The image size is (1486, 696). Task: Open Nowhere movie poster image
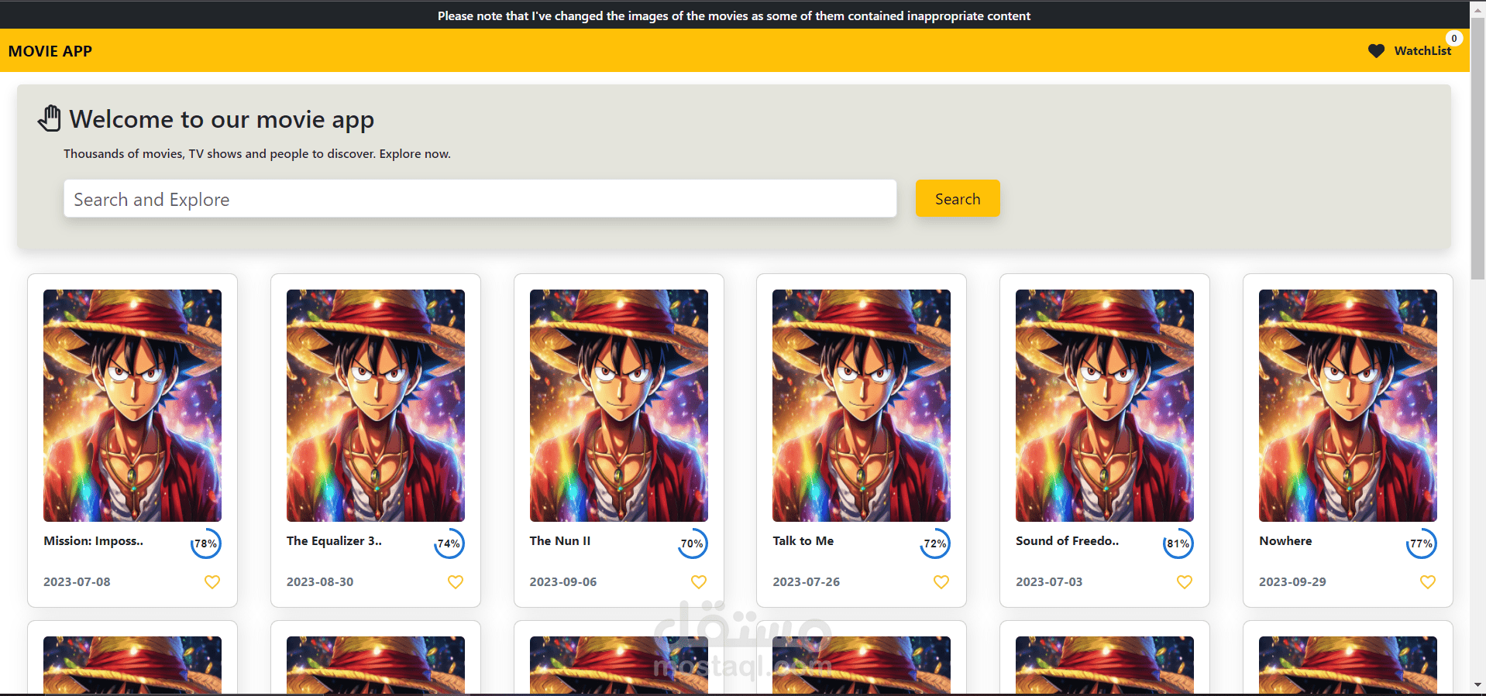[1348, 406]
